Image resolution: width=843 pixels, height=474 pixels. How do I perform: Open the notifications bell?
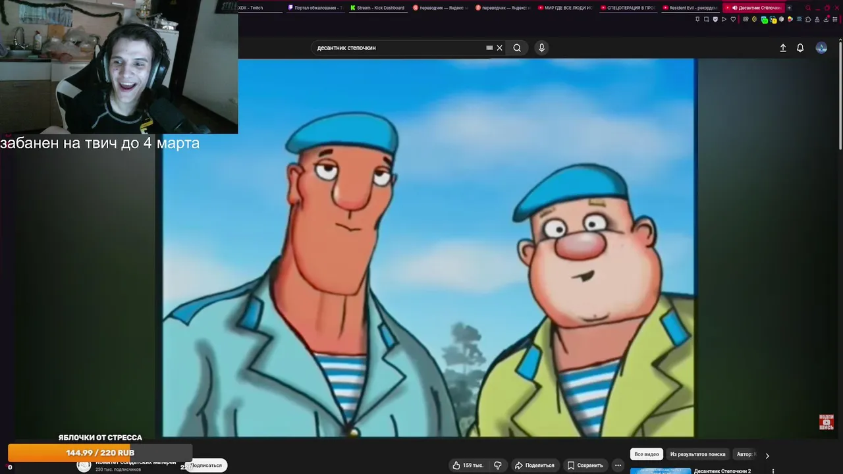click(x=800, y=48)
